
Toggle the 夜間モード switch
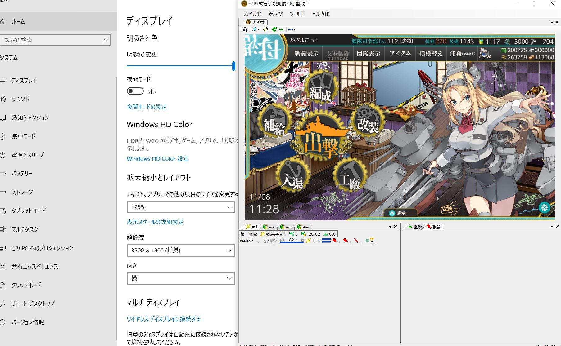(x=135, y=91)
